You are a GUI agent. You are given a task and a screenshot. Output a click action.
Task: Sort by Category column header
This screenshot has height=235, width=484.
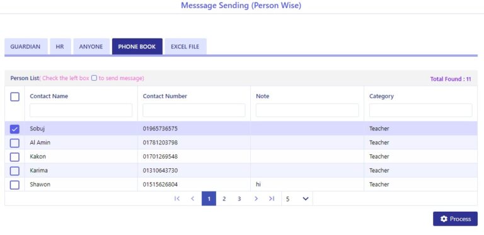click(x=381, y=96)
